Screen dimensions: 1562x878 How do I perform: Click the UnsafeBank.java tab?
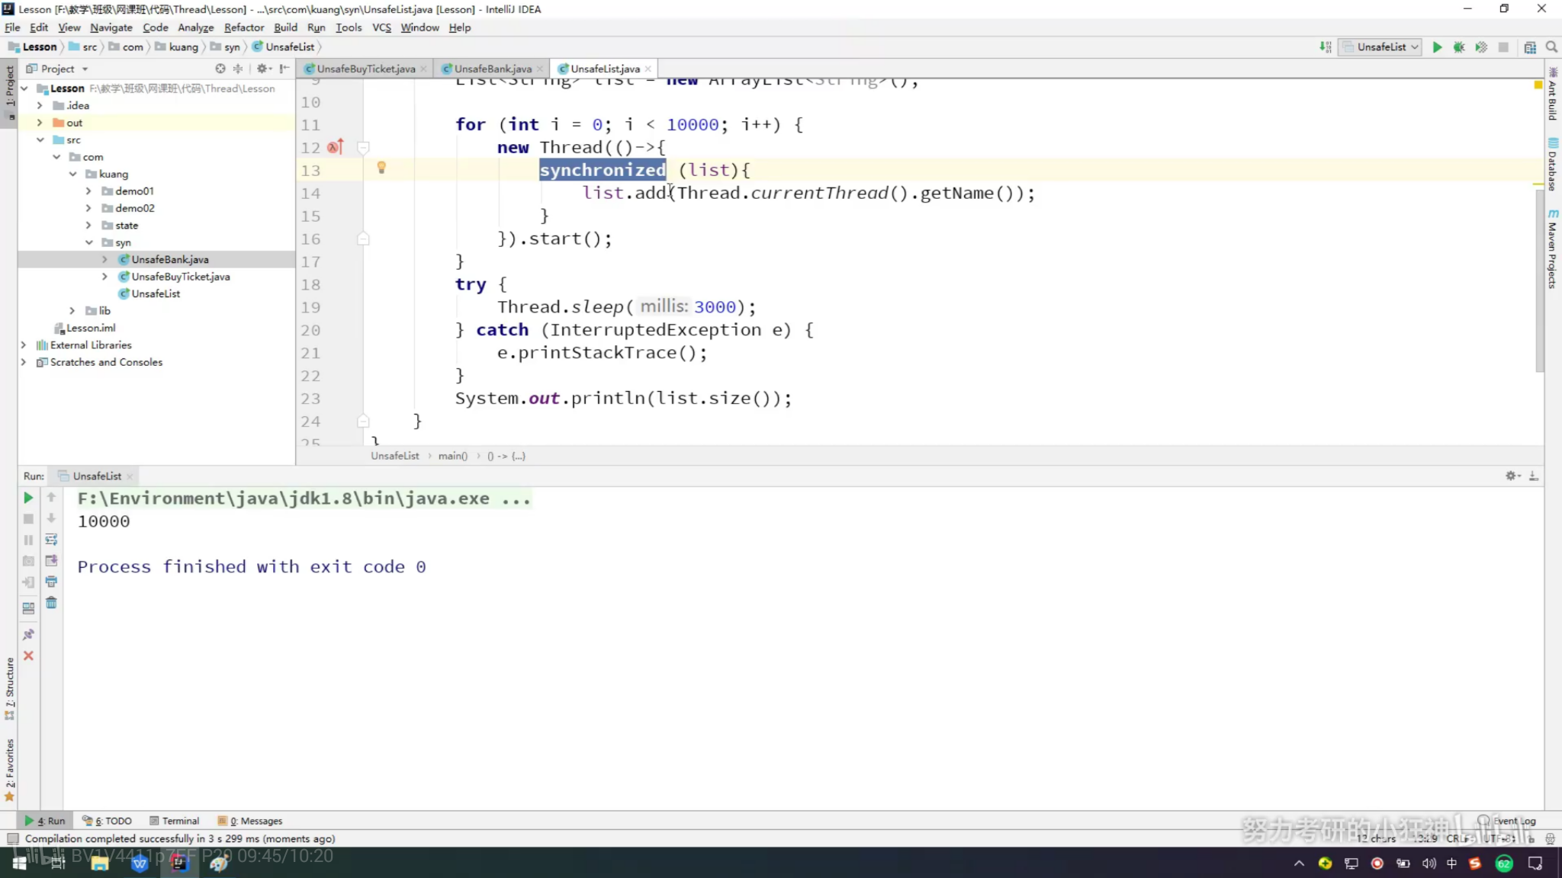(493, 69)
